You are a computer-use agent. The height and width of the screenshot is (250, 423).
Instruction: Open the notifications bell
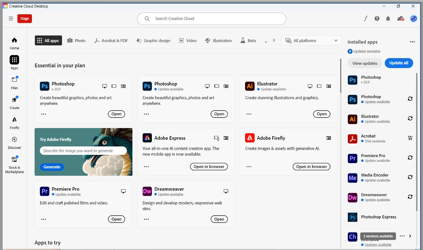388,19
